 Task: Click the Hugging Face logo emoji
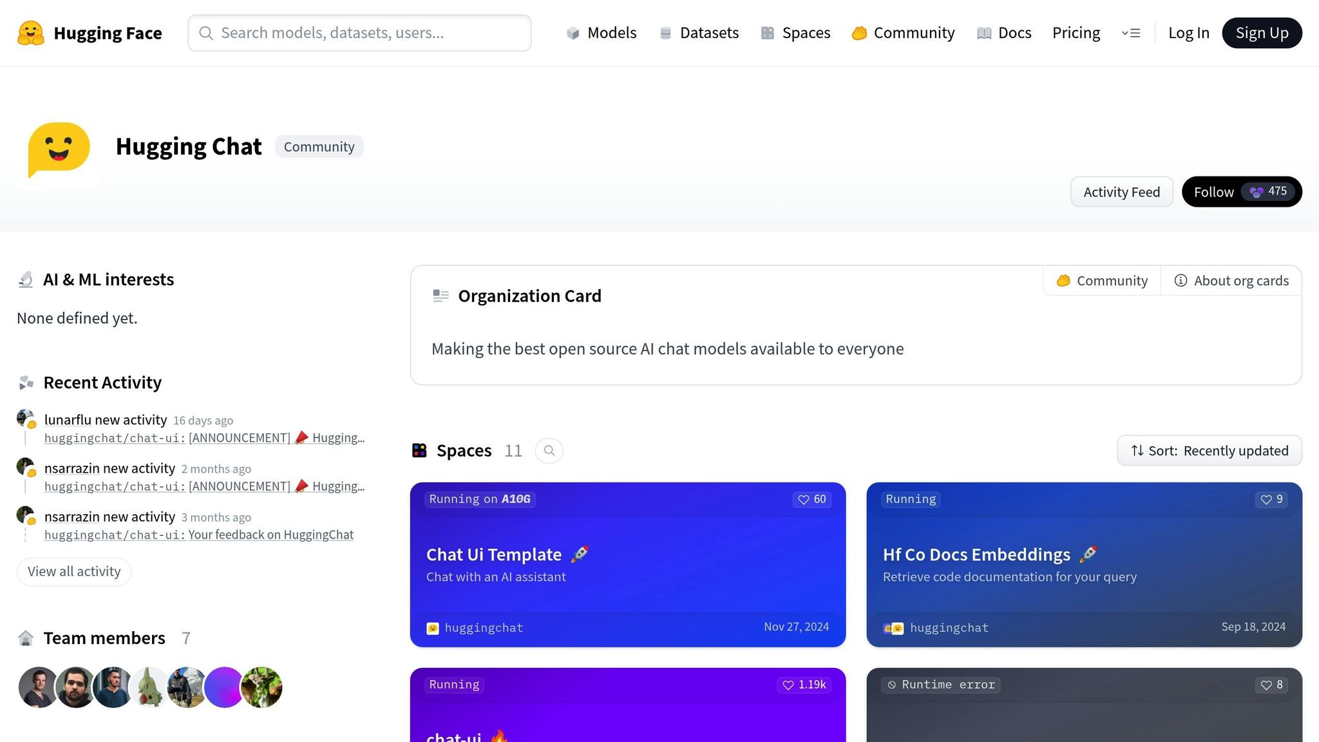click(30, 33)
